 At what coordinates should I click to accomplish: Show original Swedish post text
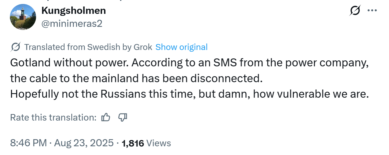[181, 47]
